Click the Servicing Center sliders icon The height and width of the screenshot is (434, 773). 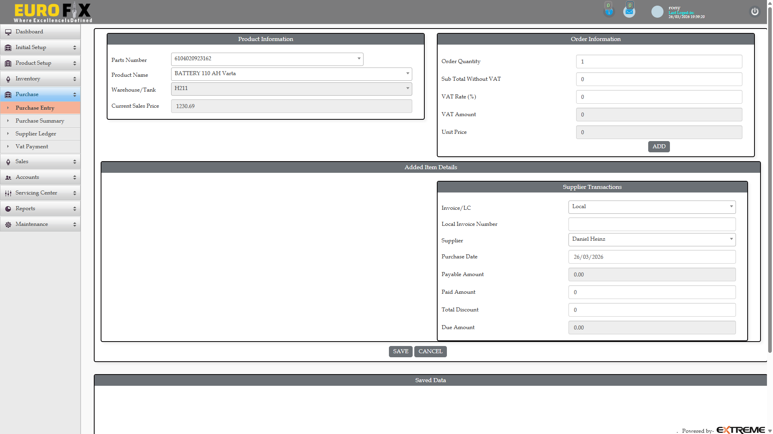(x=8, y=192)
